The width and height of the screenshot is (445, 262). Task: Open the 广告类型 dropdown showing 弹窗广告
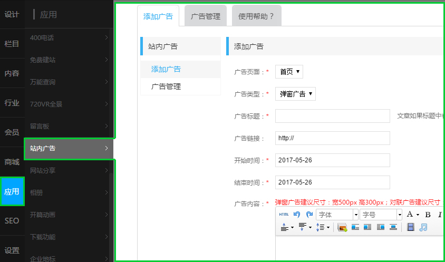(x=295, y=94)
